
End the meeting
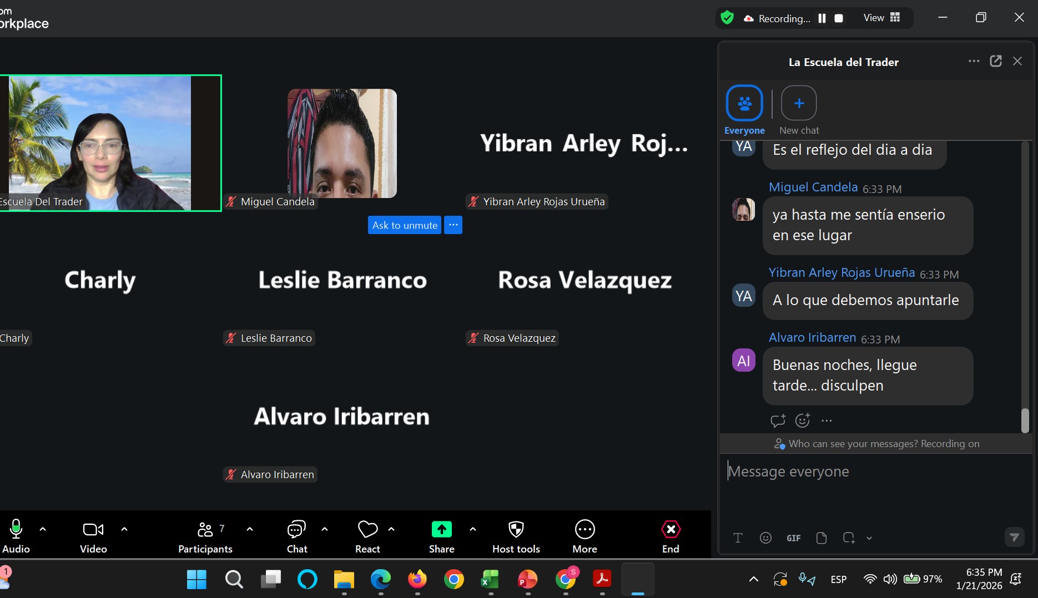(x=671, y=536)
